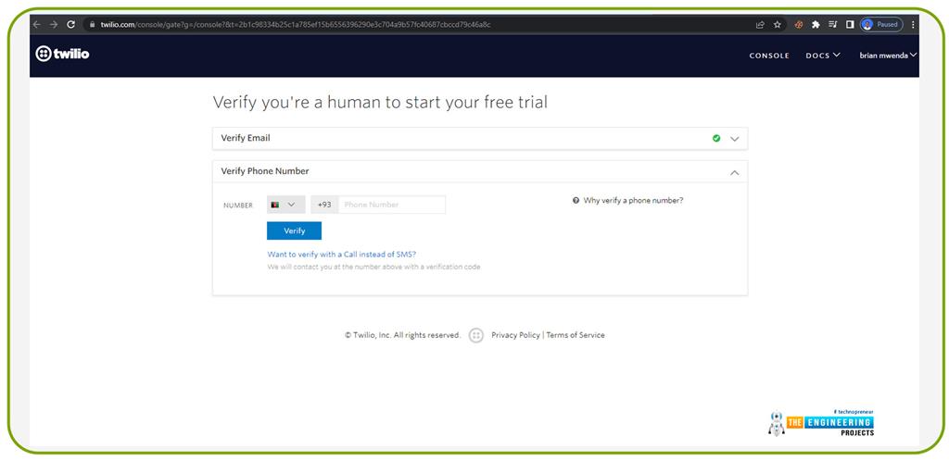
Task: Click the share page icon in the address bar
Action: 760,25
